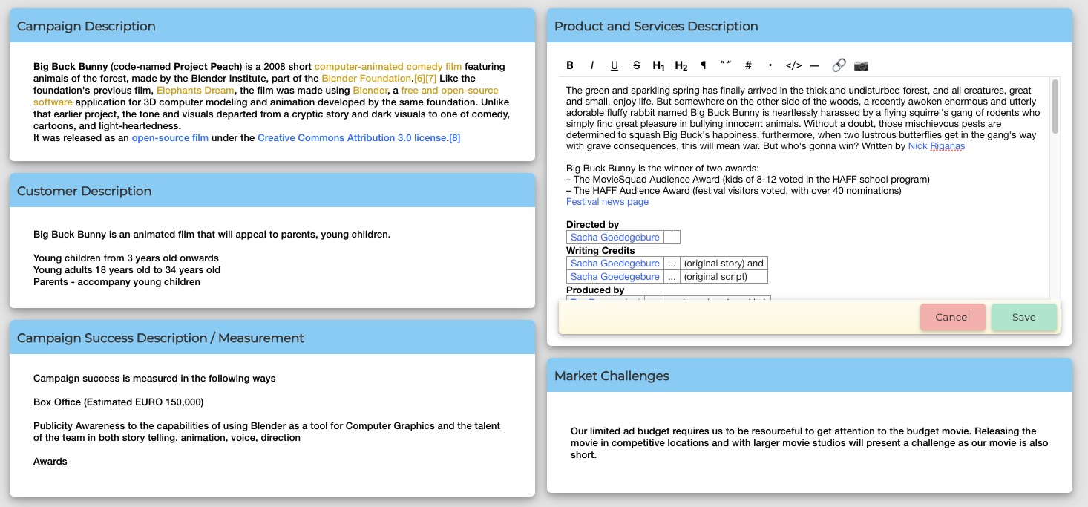1088x507 pixels.
Task: Click the MovieSquad Audience Award line
Action: pos(748,180)
